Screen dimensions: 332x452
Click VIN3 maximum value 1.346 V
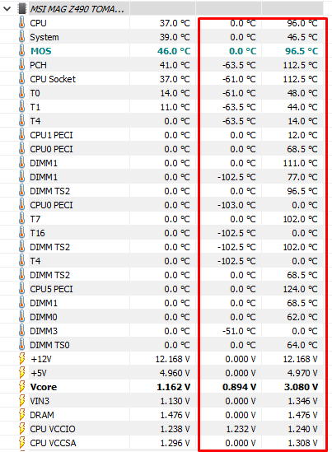(x=302, y=401)
